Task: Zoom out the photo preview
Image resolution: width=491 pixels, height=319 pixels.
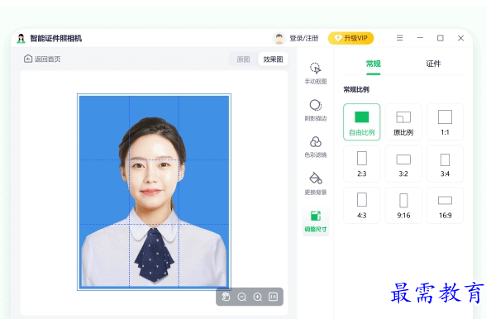Action: click(241, 297)
